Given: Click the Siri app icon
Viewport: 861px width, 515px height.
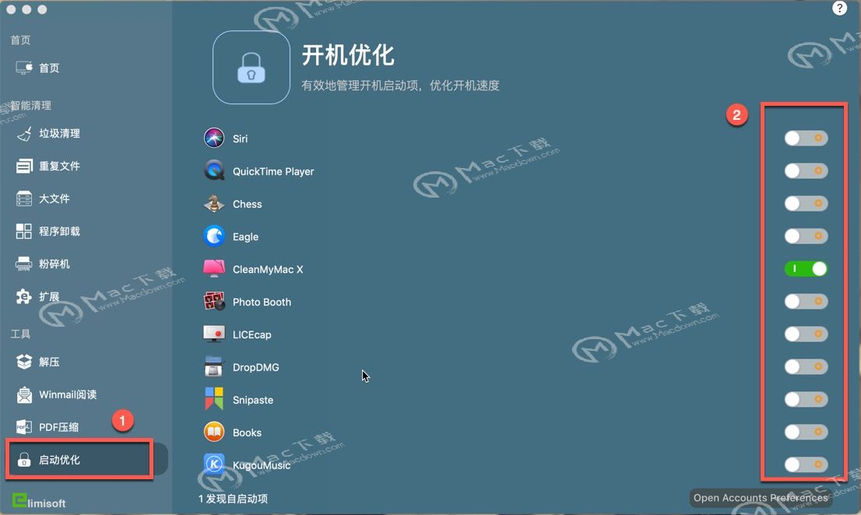Looking at the screenshot, I should click(214, 138).
